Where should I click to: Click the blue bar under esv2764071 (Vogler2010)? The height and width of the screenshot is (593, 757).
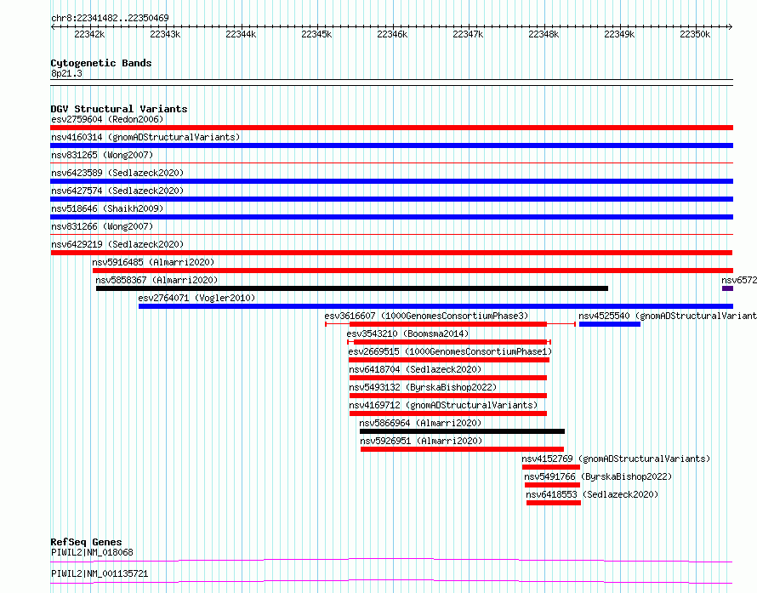click(x=435, y=306)
